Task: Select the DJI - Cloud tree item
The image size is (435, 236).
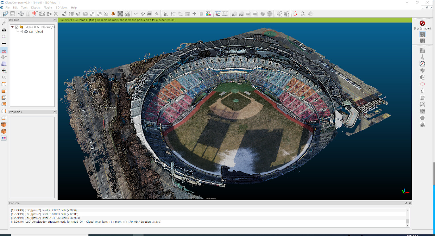Action: 36,32
